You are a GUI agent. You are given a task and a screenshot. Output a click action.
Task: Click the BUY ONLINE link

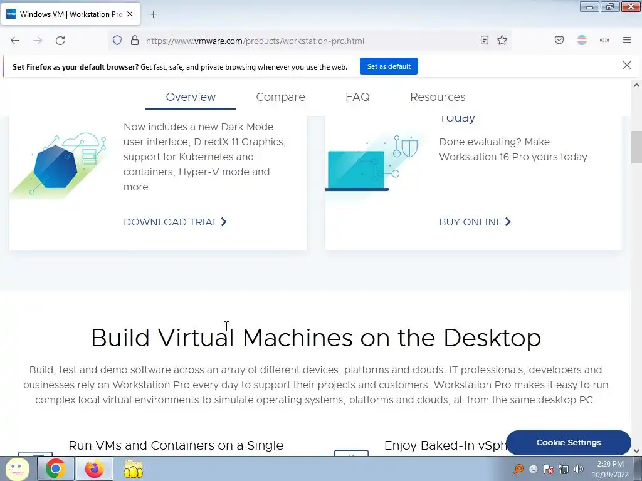[475, 222]
